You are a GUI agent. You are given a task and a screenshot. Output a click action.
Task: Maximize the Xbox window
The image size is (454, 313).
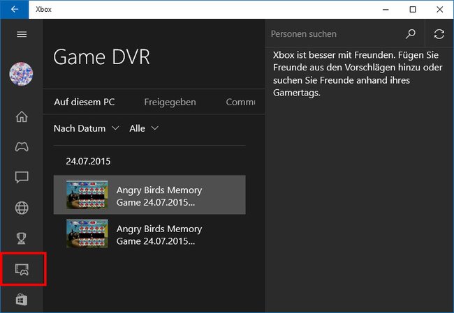tap(413, 10)
